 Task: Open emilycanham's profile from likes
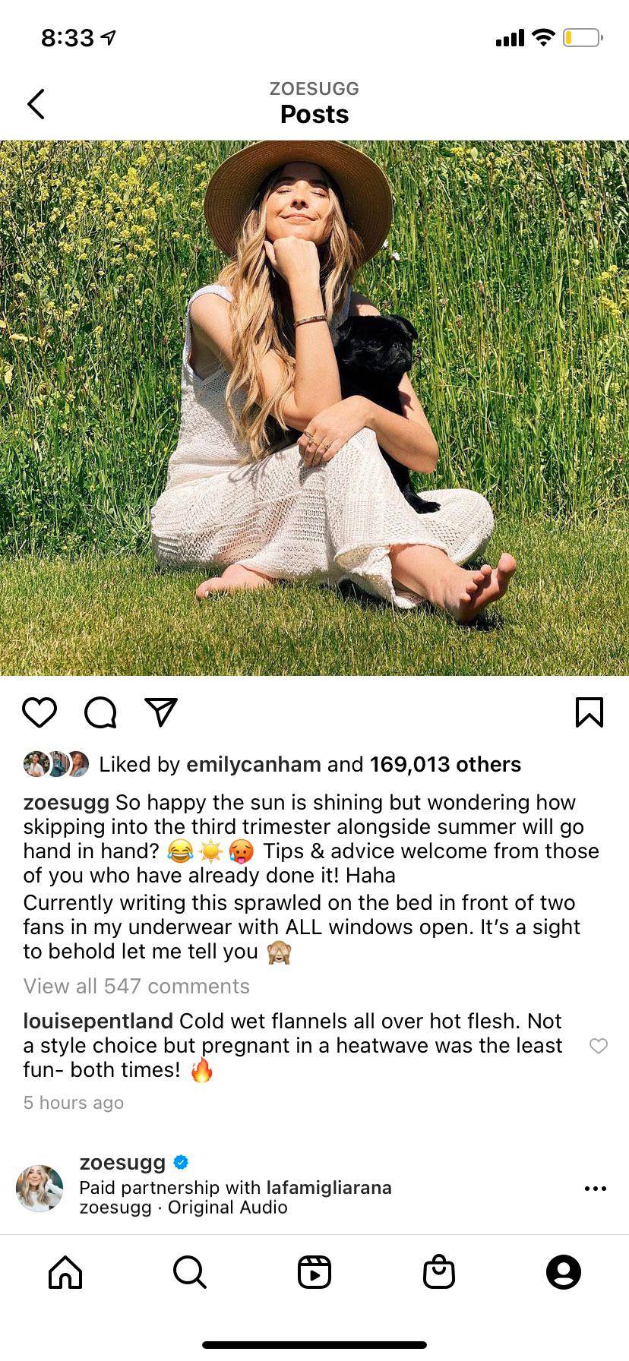(x=254, y=764)
